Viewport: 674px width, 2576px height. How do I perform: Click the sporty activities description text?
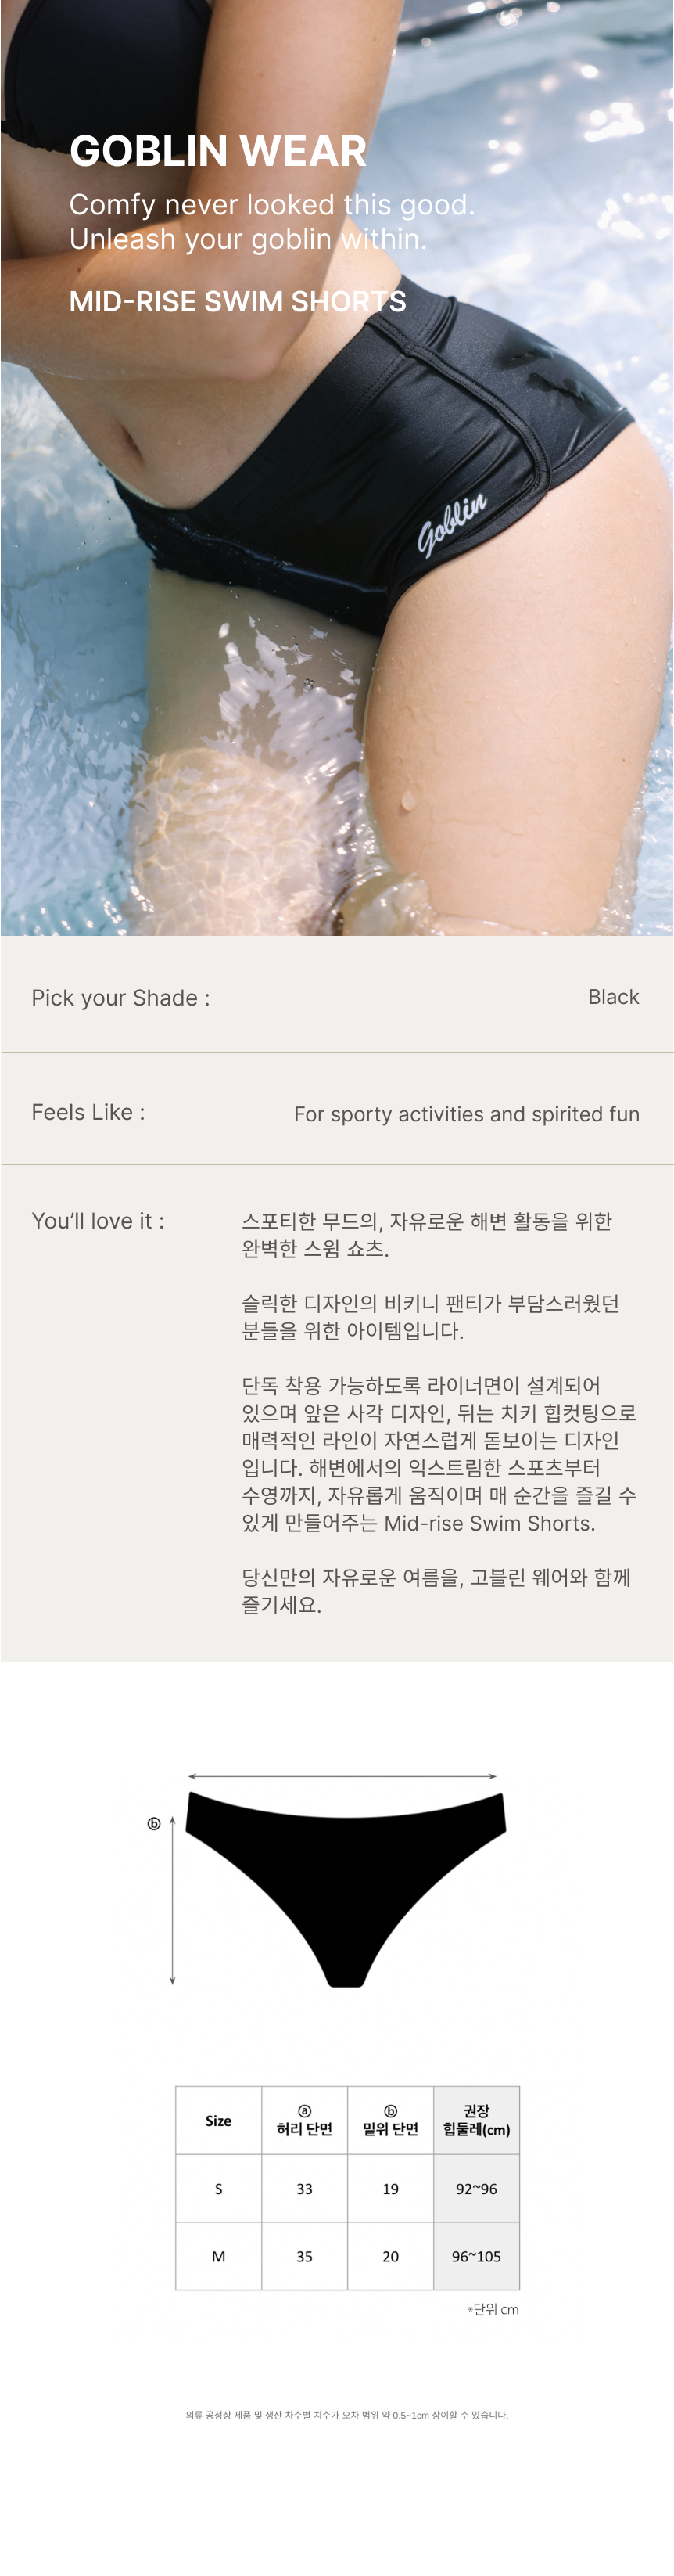click(466, 1114)
